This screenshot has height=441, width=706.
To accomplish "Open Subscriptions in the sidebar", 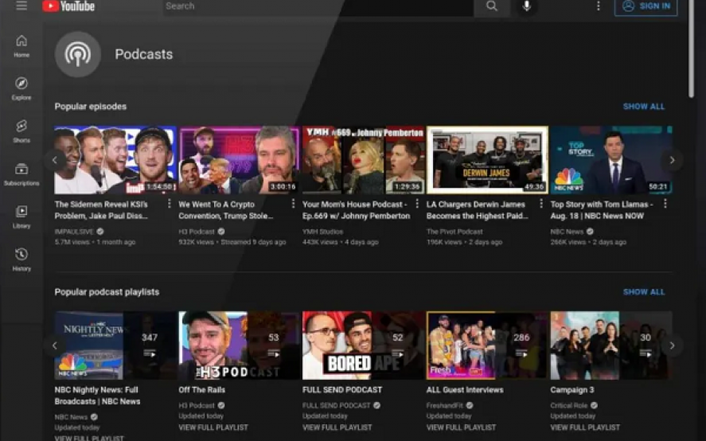I will 21,174.
